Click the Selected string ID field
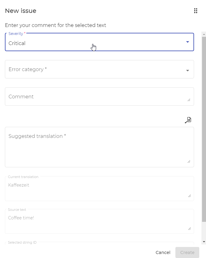 point(99,243)
